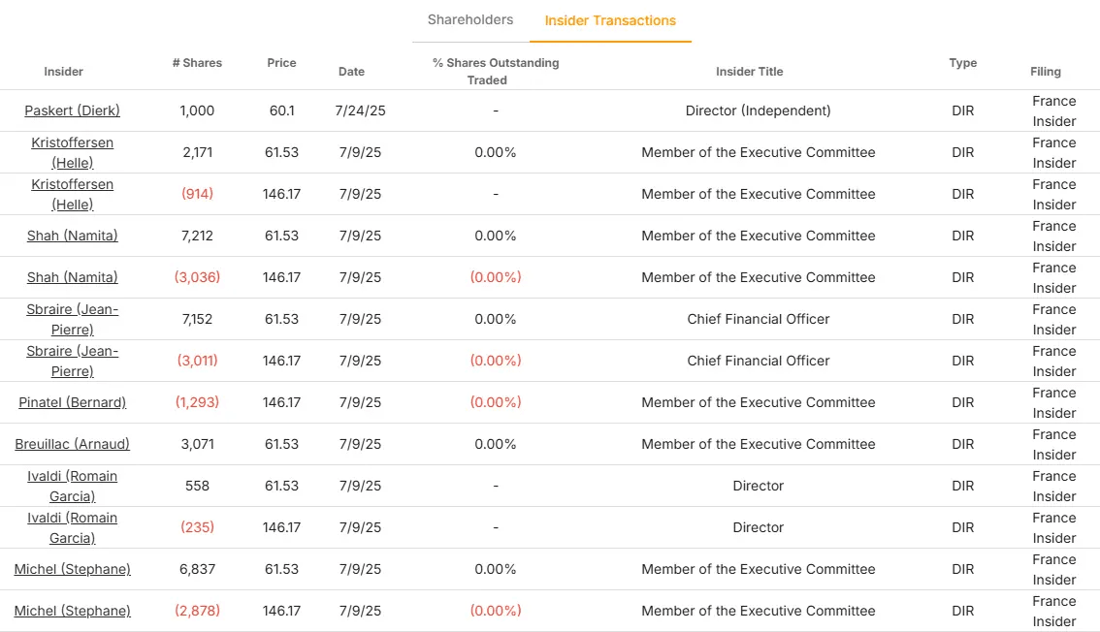The width and height of the screenshot is (1100, 632).
Task: Open the Insider Transactions tab
Action: [610, 20]
